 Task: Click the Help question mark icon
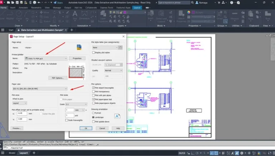pyautogui.click(x=232, y=2)
